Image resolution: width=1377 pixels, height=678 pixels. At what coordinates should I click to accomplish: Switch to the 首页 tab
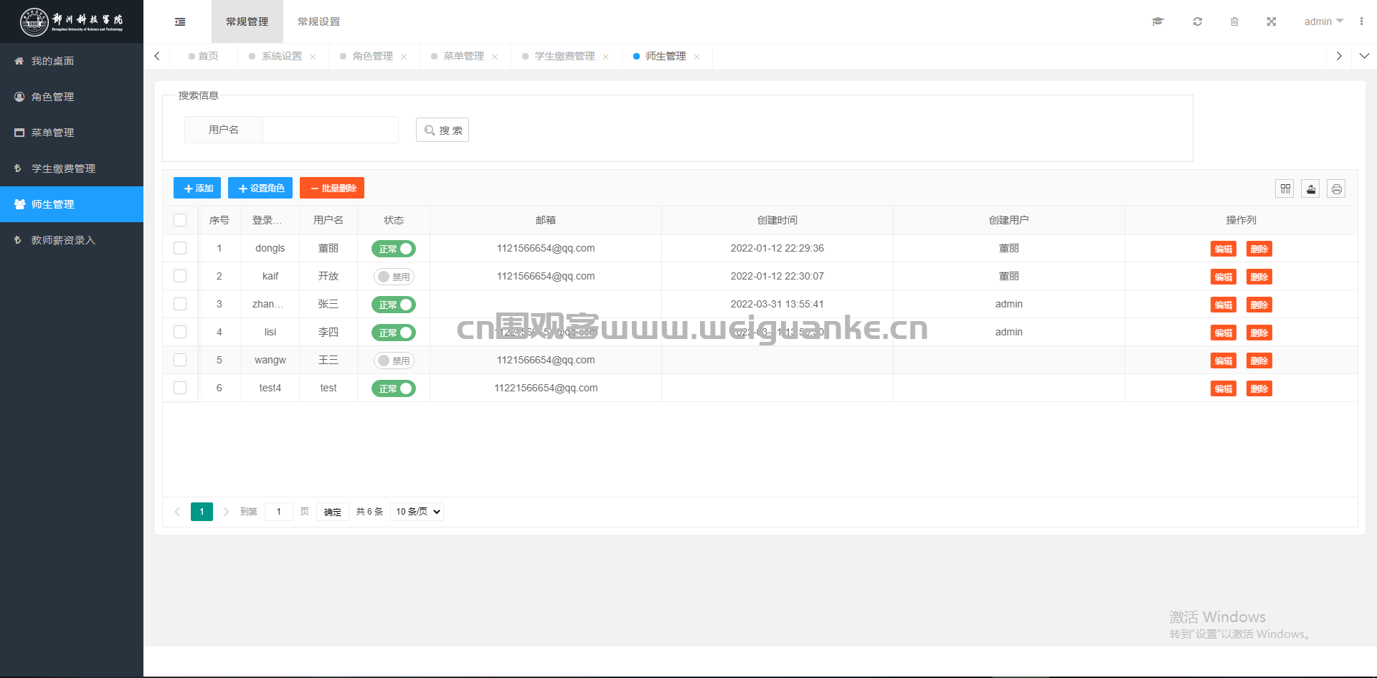pos(204,56)
